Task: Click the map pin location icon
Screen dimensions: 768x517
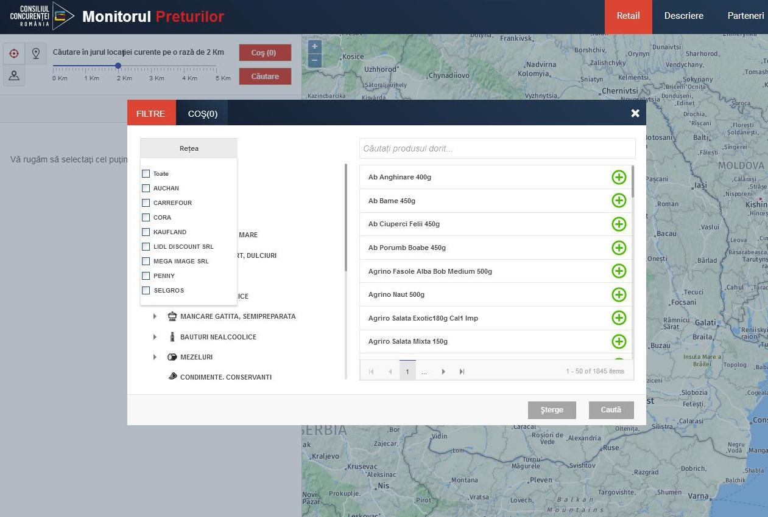Action: [36, 54]
